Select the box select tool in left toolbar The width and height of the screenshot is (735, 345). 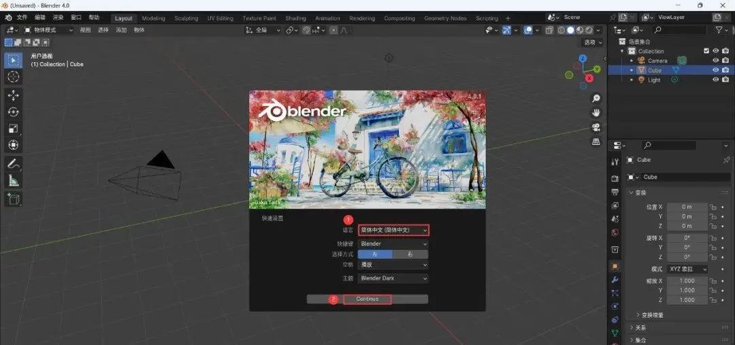13,61
